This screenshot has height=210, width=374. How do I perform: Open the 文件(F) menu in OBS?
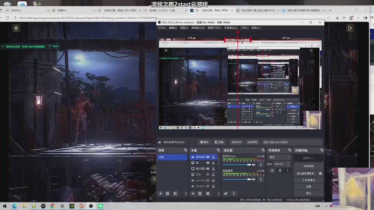[162, 28]
